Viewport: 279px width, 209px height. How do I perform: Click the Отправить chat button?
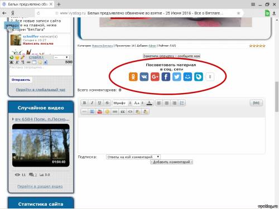21,80
